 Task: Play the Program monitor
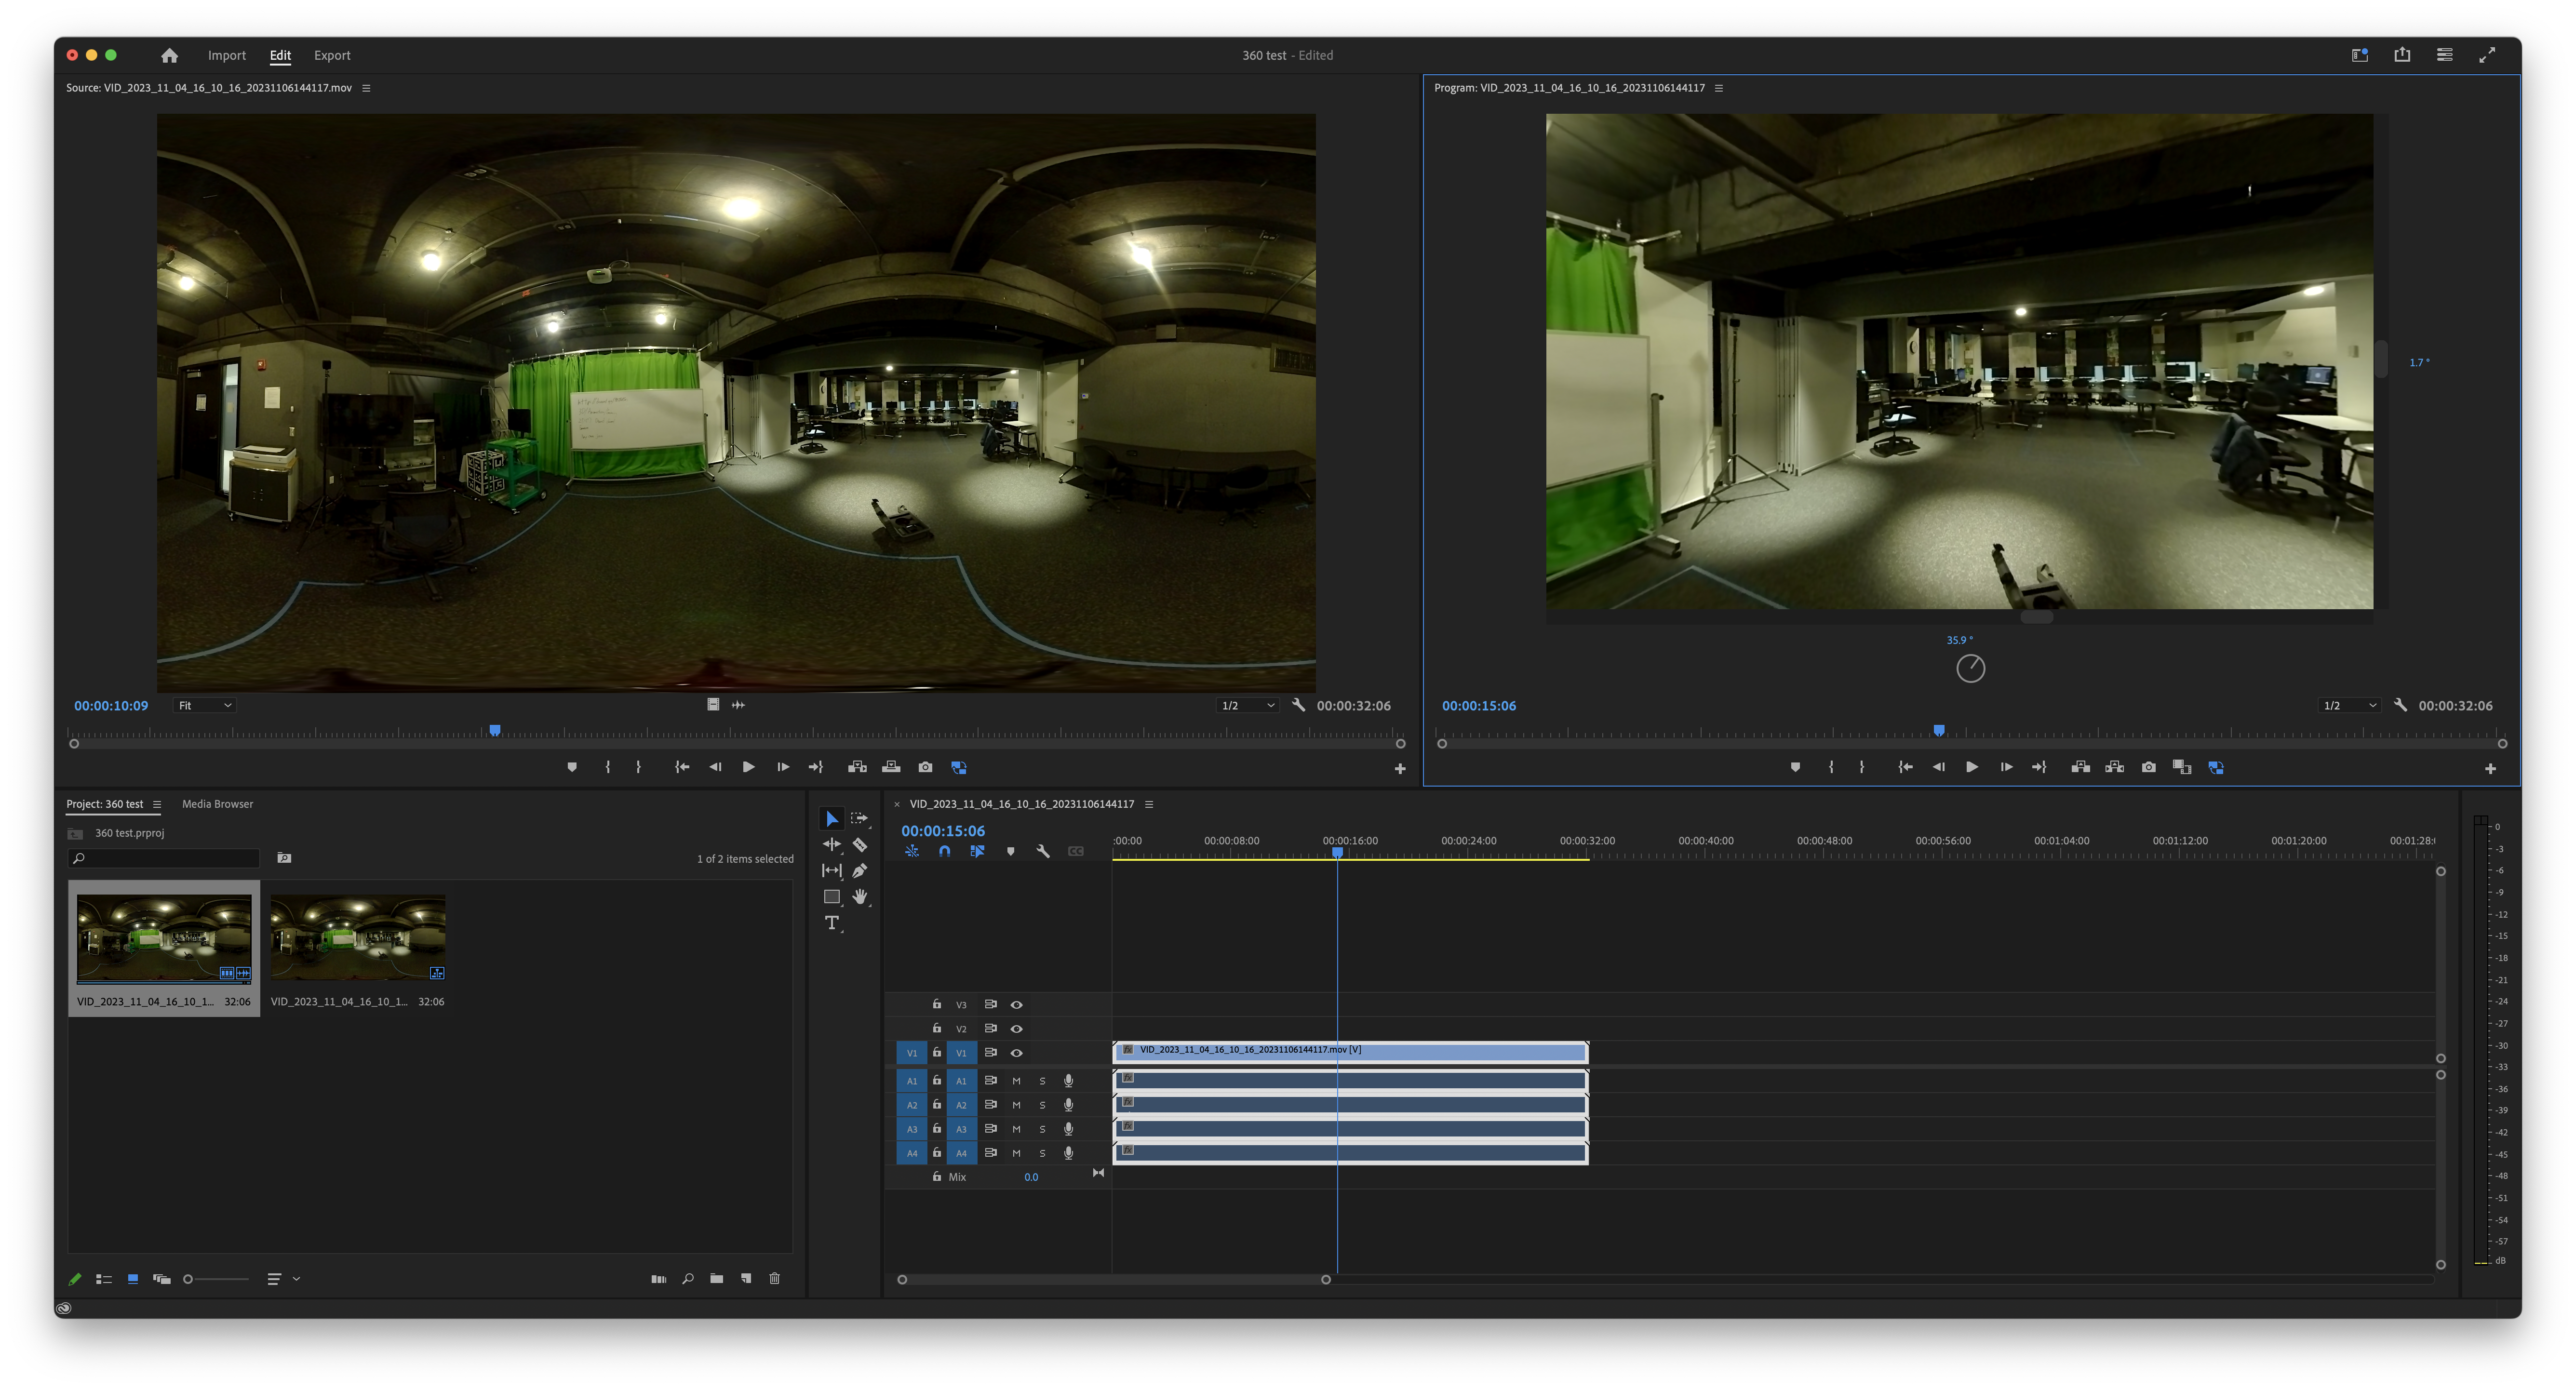[1972, 767]
